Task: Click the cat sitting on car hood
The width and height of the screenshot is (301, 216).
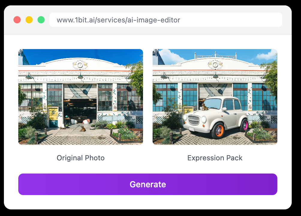Action: [204, 107]
